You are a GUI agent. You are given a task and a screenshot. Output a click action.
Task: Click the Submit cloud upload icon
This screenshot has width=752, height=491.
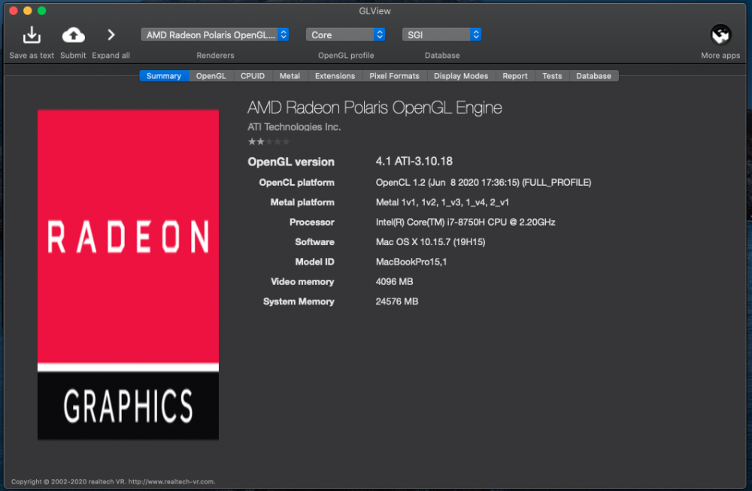(73, 35)
